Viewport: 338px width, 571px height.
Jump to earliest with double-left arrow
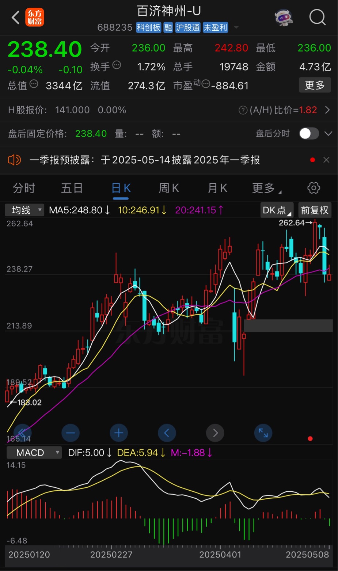click(x=22, y=433)
